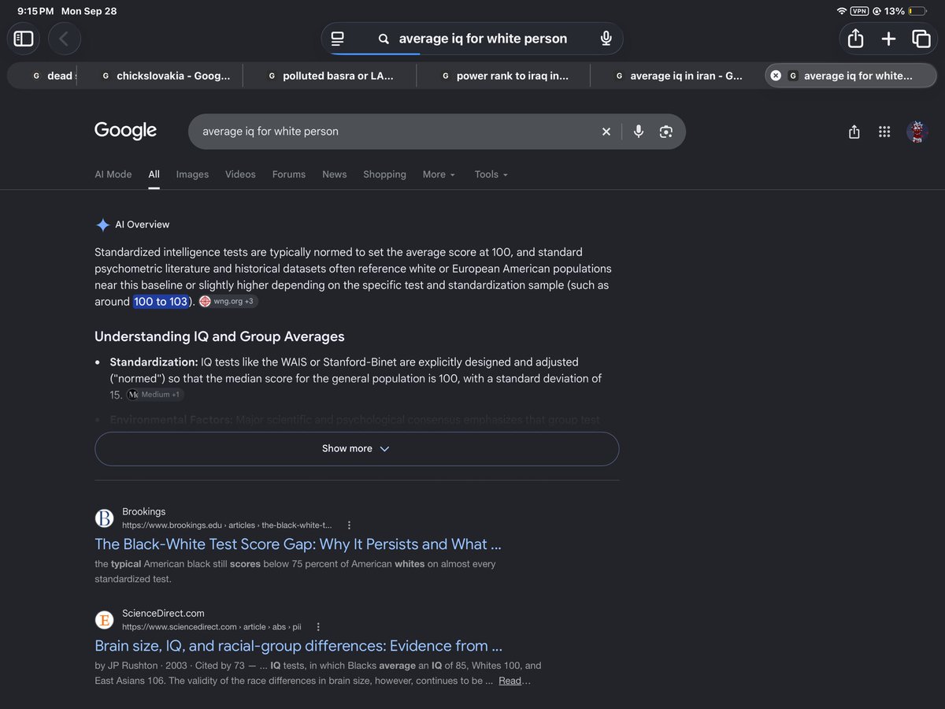Viewport: 945px width, 709px height.
Task: Select the Images search tab
Action: (192, 174)
